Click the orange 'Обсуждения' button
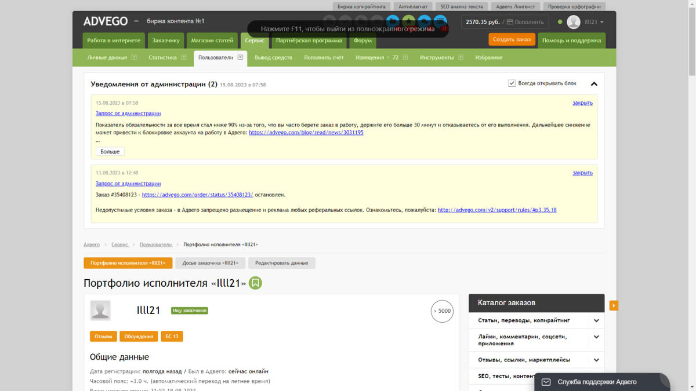This screenshot has width=696, height=391. pos(139,336)
